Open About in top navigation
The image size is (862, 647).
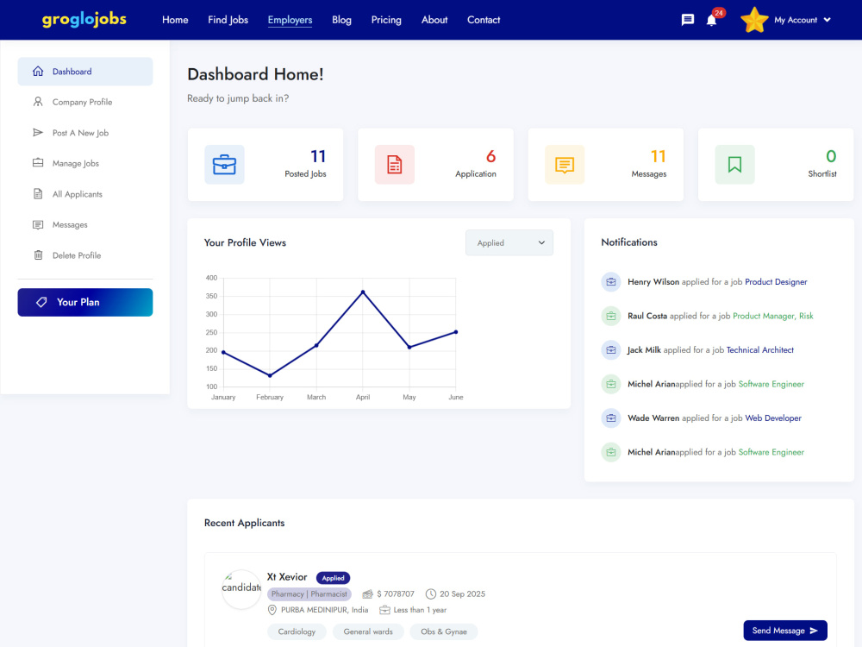point(434,20)
